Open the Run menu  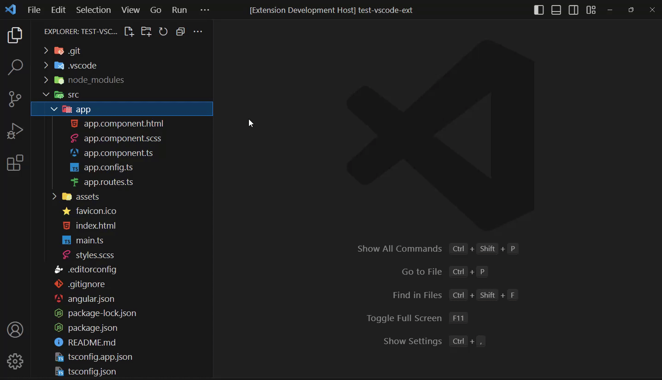[x=179, y=10]
